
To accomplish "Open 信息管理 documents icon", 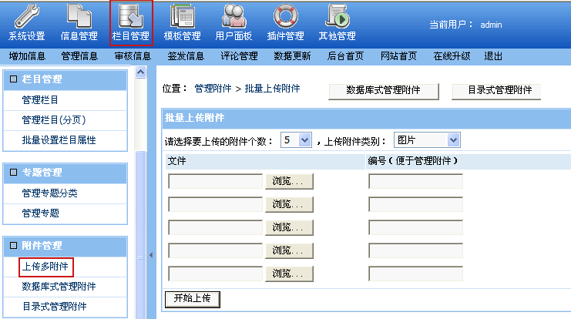I will pyautogui.click(x=79, y=16).
